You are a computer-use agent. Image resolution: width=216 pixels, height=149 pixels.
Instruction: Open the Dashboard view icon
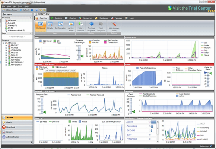tap(41, 26)
